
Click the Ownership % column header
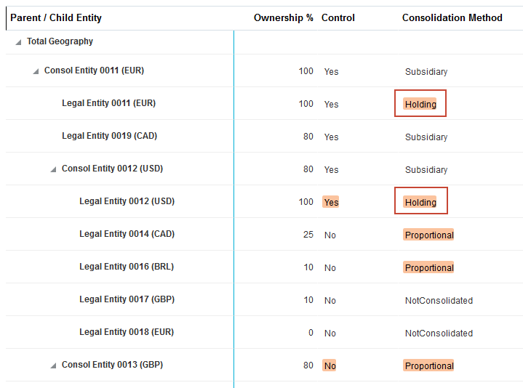pos(284,17)
